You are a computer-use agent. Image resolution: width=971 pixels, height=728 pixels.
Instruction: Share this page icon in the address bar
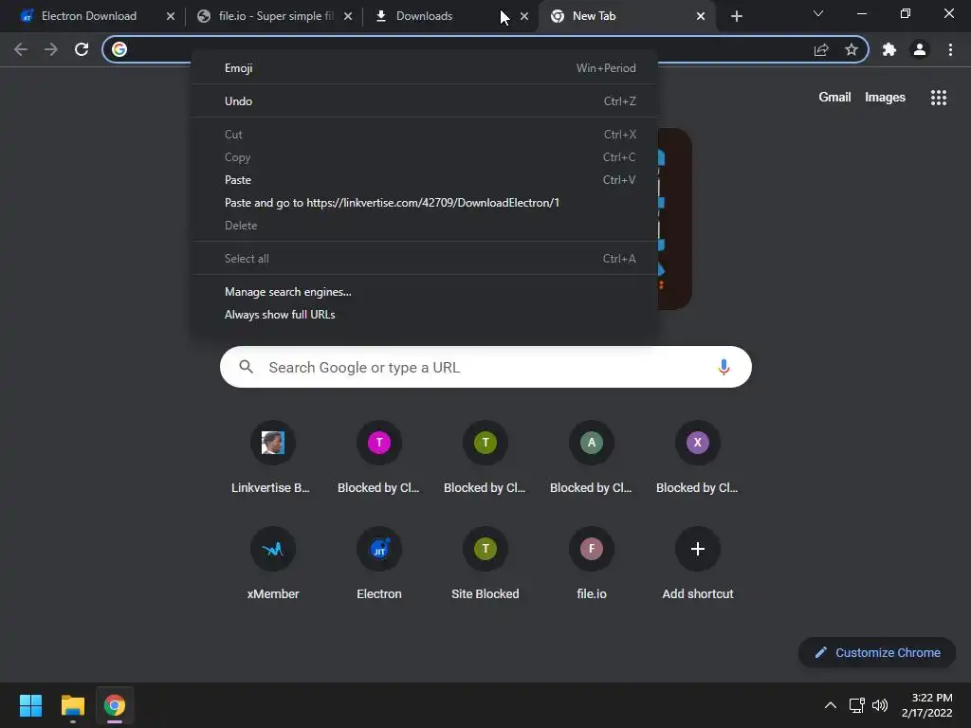(821, 49)
